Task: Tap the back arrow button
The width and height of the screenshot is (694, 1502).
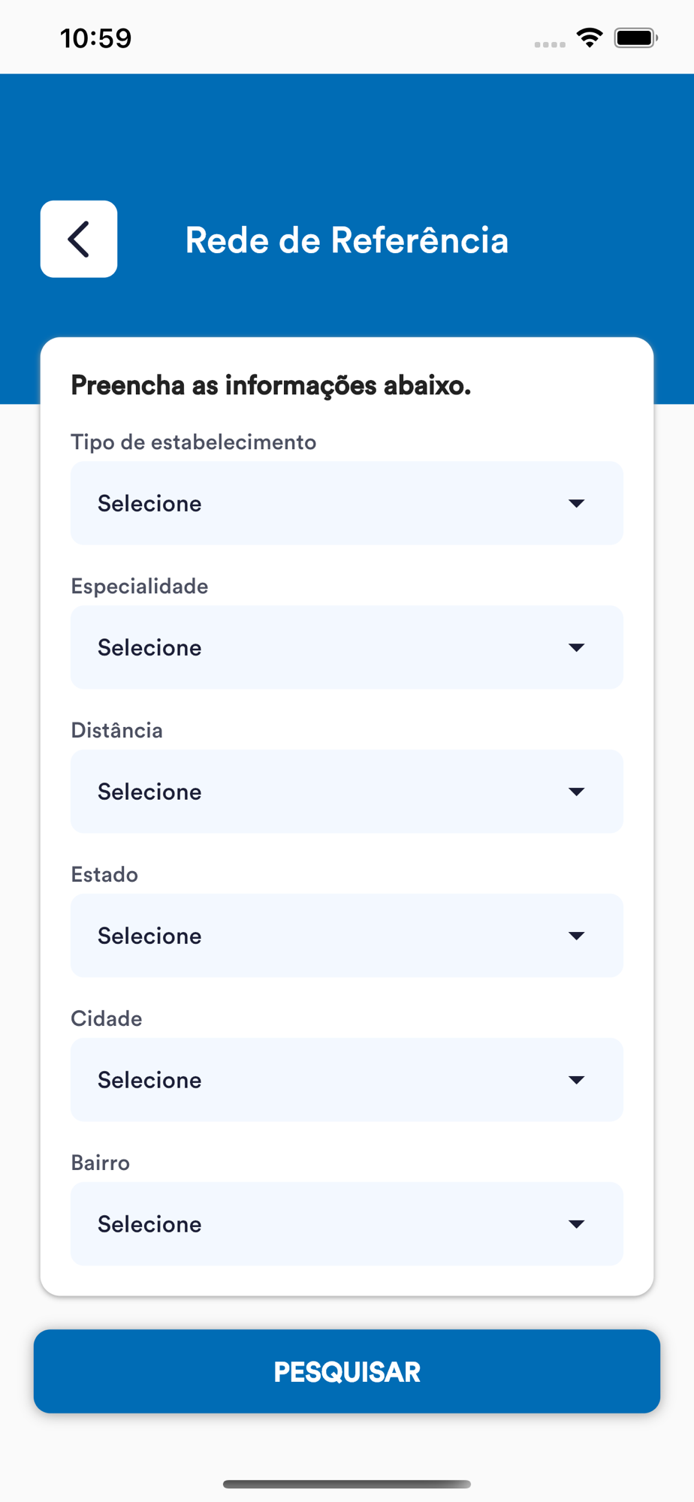Action: 79,239
